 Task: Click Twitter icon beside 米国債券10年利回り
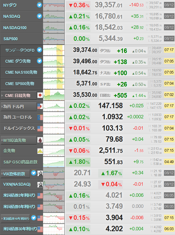34,218
